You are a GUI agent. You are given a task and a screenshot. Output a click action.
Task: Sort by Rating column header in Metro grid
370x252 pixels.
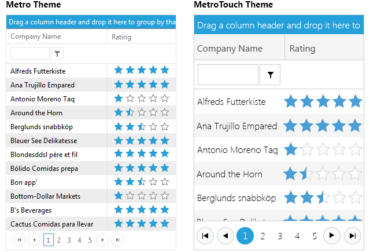coord(121,37)
